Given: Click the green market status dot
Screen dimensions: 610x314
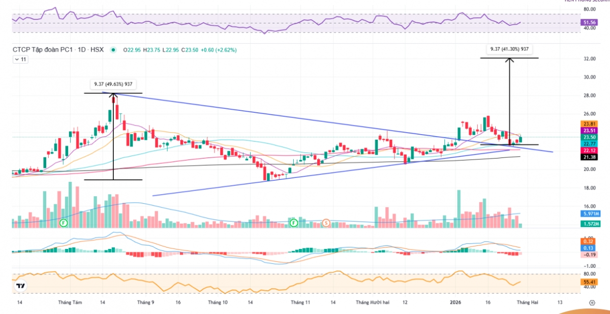Looking at the screenshot, I should click(113, 50).
